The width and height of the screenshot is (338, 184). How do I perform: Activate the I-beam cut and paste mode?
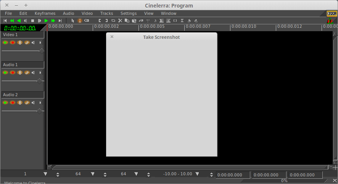pyautogui.click(x=80, y=21)
